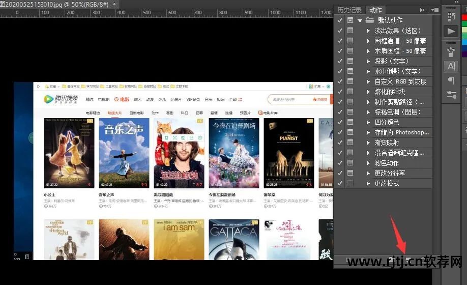This screenshot has height=285, width=467.
Task: Click the PIANIST poster in the canvas image
Action: (x=288, y=153)
